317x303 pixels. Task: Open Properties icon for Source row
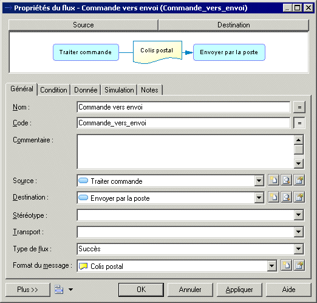click(x=299, y=180)
